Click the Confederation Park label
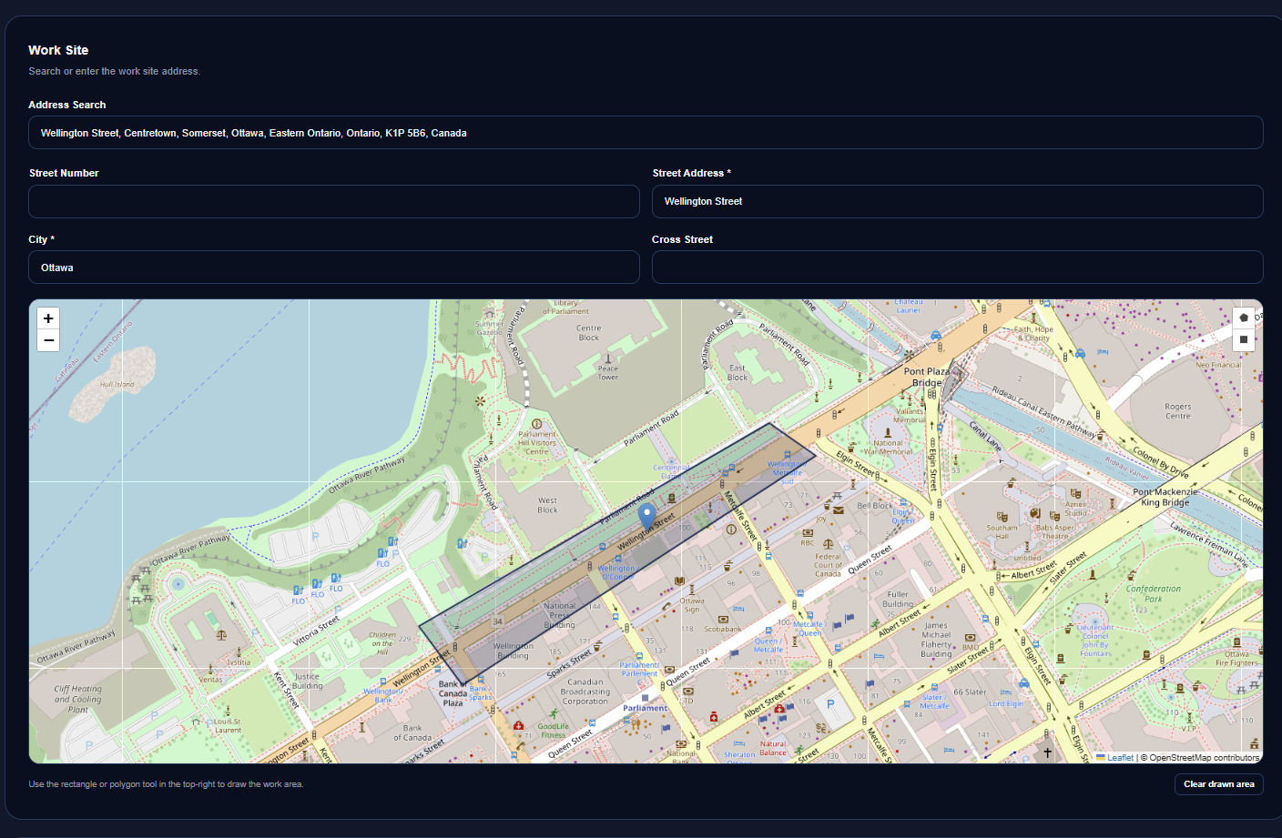Screen dimensions: 1282x838 1154,594
